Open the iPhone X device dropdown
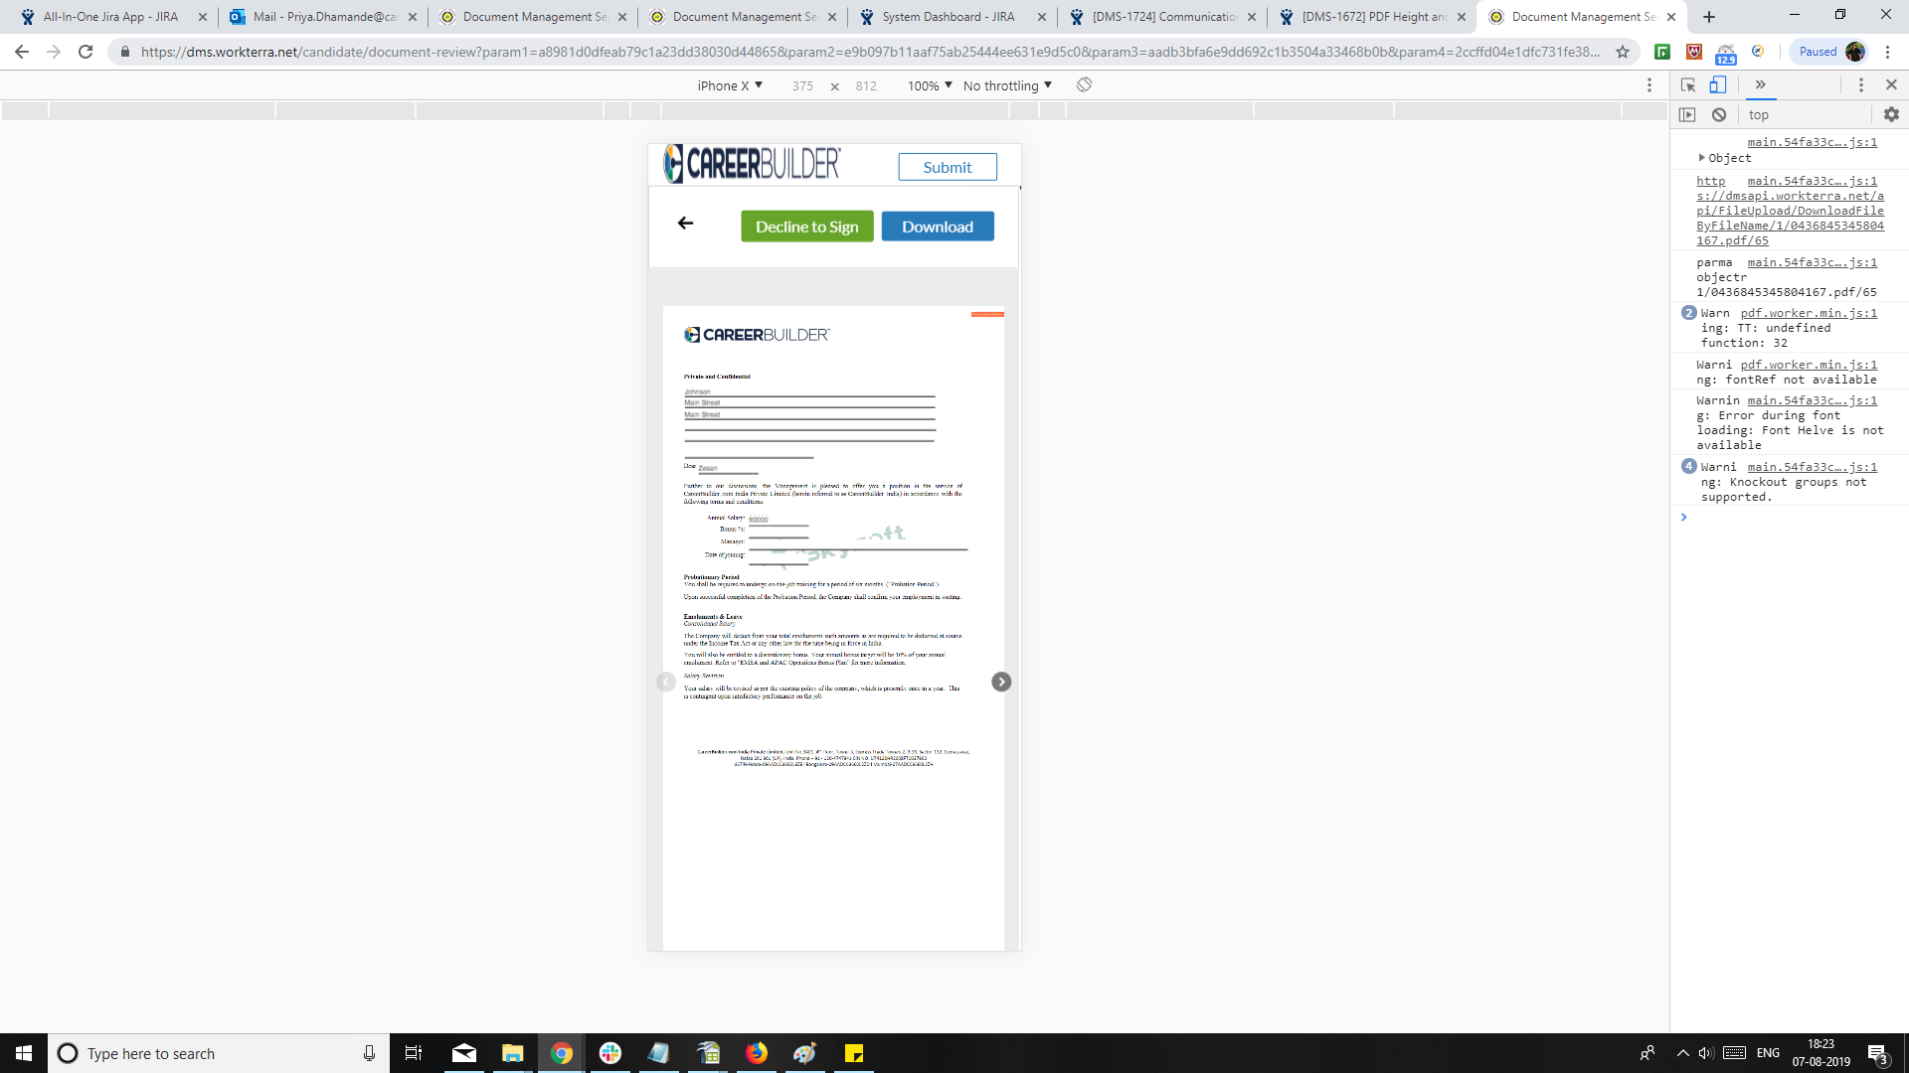Screen dimensions: 1909x1073 click(730, 85)
